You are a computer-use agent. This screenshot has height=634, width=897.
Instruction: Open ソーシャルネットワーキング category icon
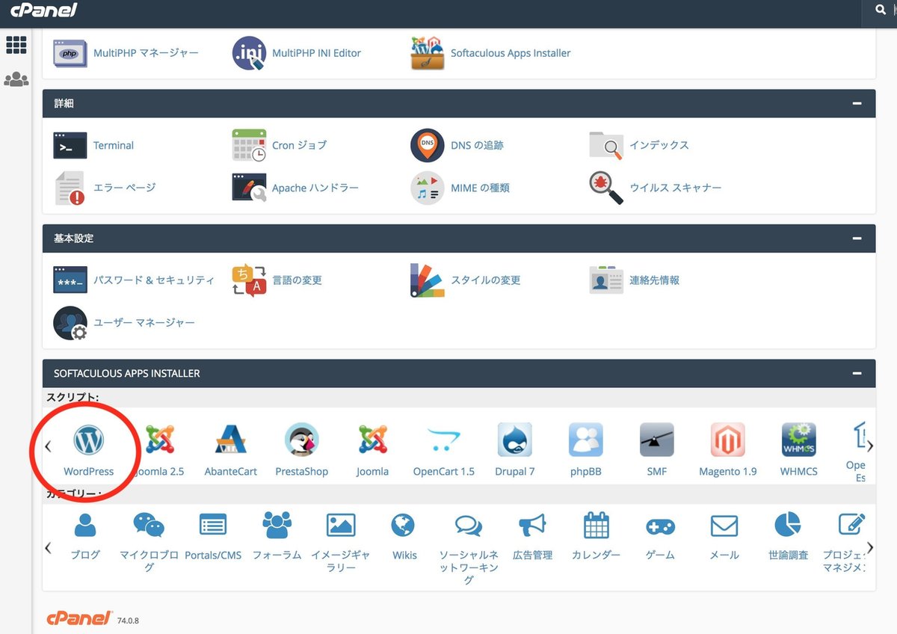469,526
